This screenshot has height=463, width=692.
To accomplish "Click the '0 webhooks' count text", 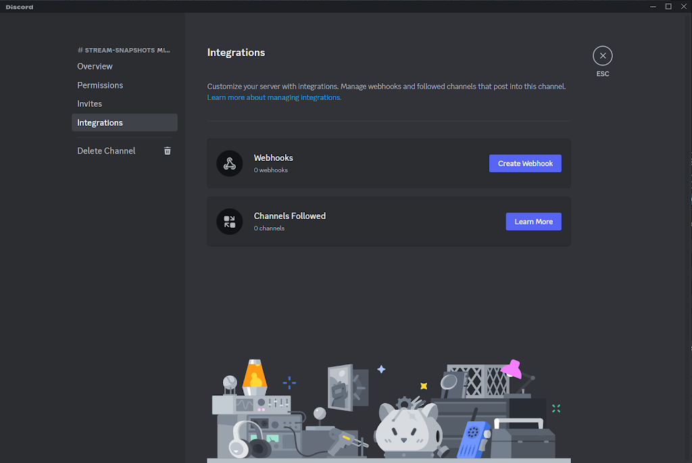I will pyautogui.click(x=271, y=170).
